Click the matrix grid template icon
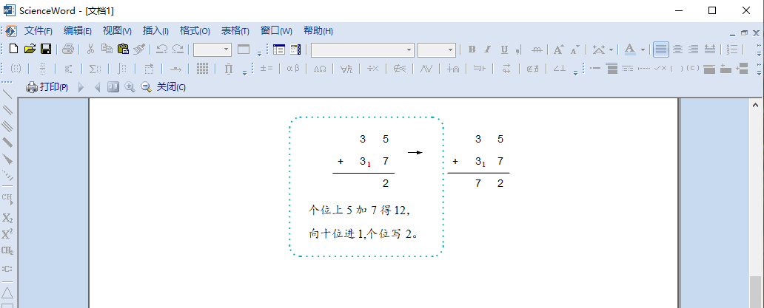This screenshot has height=308, width=764. pyautogui.click(x=203, y=69)
